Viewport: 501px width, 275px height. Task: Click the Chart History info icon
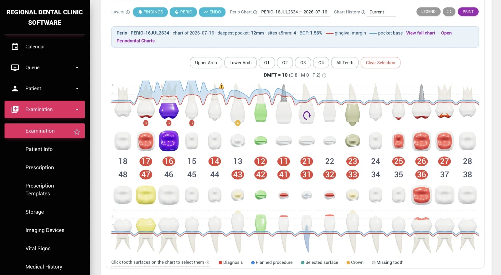click(x=364, y=12)
